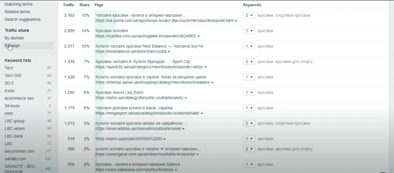
Task: Expand URL caret after estro.ua product link
Action: tap(164, 139)
